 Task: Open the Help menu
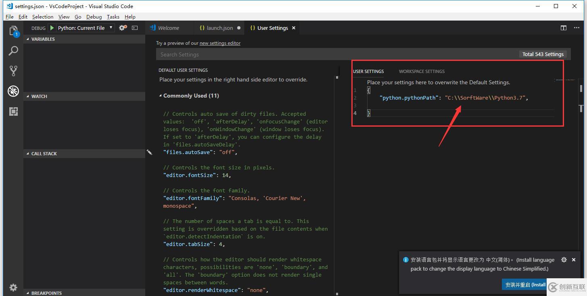click(130, 17)
